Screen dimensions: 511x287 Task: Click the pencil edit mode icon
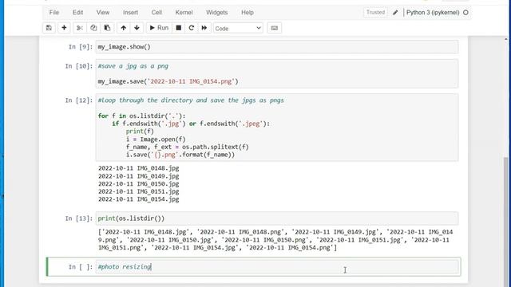coord(395,13)
